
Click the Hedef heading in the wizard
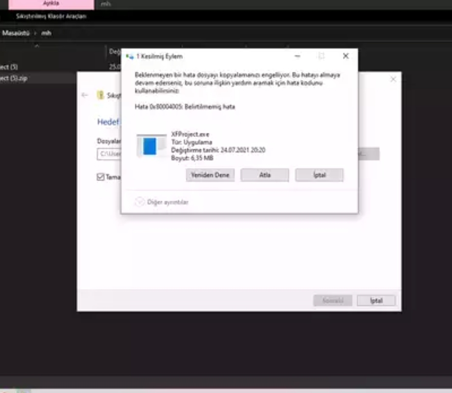[x=108, y=122]
